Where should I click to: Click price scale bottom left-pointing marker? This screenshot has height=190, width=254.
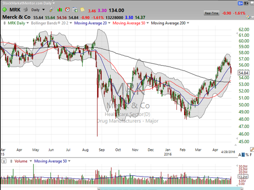[x=237, y=138]
